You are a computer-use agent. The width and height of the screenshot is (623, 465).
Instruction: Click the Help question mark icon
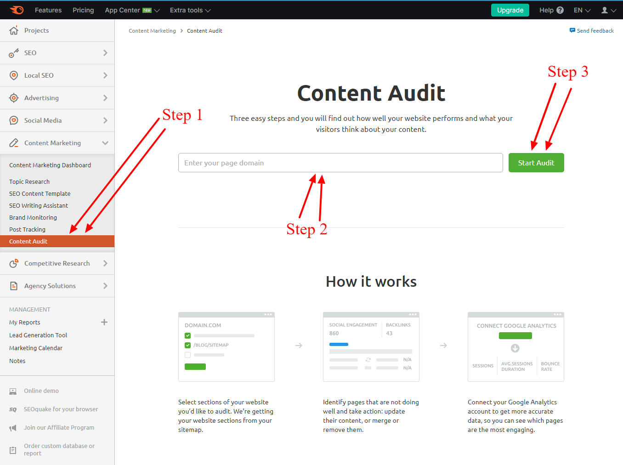pyautogui.click(x=560, y=10)
